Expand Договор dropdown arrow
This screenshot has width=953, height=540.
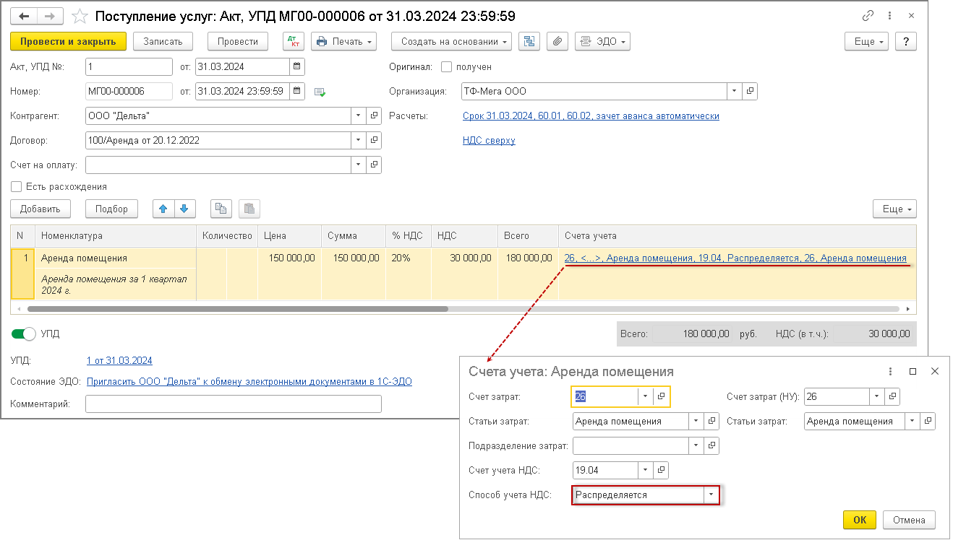tap(359, 140)
